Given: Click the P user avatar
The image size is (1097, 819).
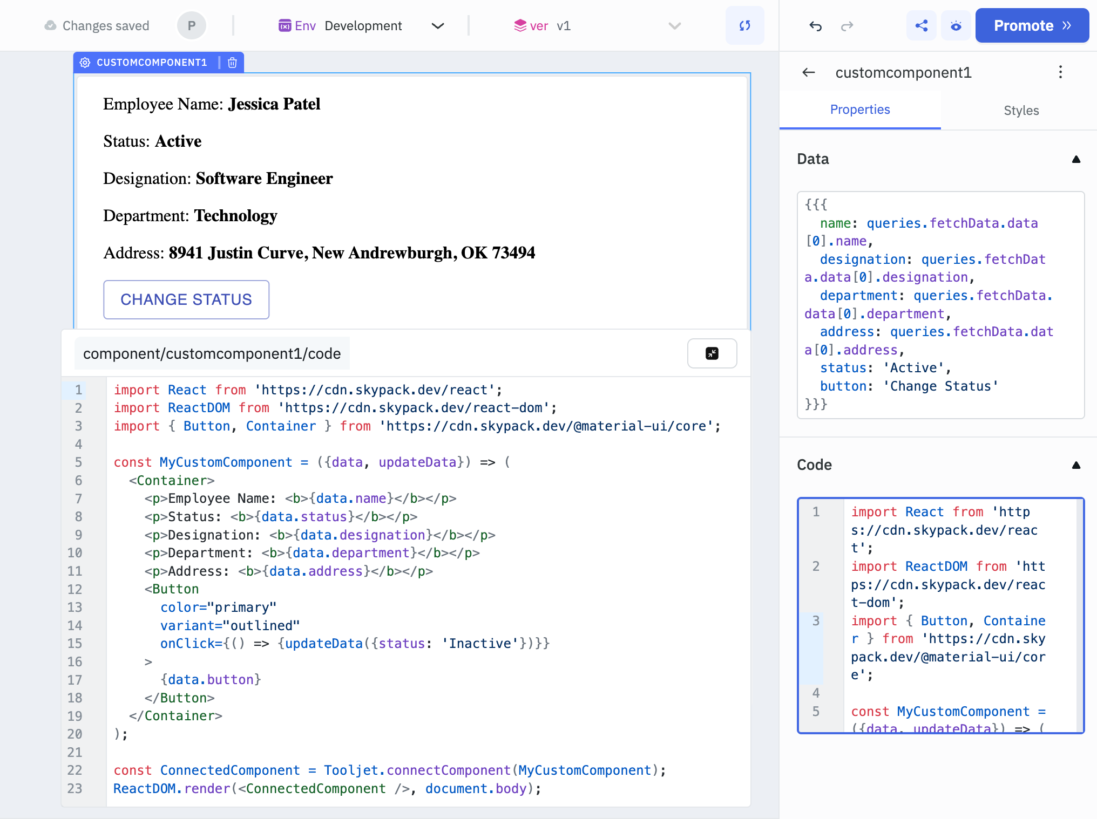Looking at the screenshot, I should click(x=192, y=25).
